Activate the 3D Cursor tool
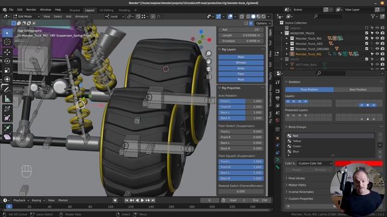The height and width of the screenshot is (217, 387). (7, 42)
